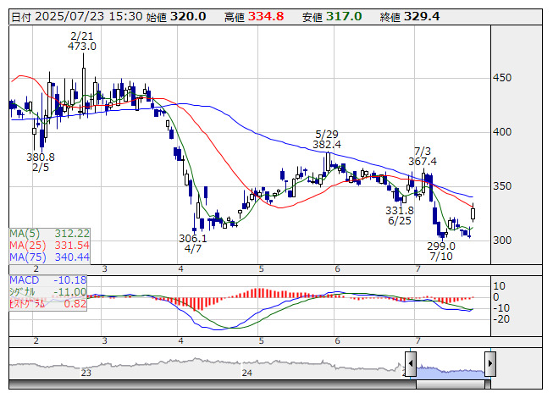Click the 306.1 4/7 low label
Viewport: 553px width, 398px height.
coord(193,244)
